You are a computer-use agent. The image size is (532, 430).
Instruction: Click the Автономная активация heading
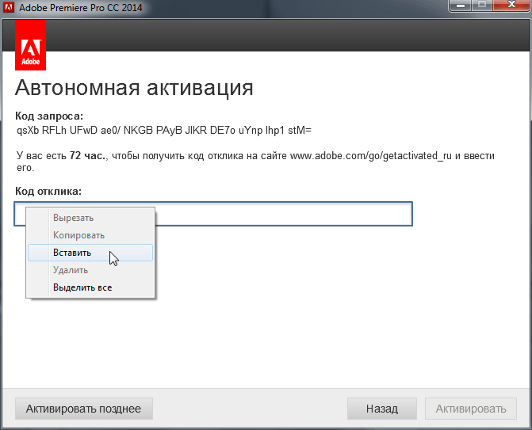134,88
